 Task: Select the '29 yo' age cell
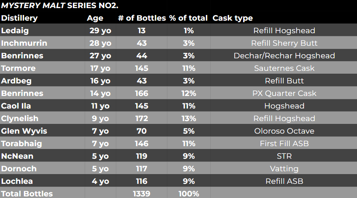tap(100, 31)
